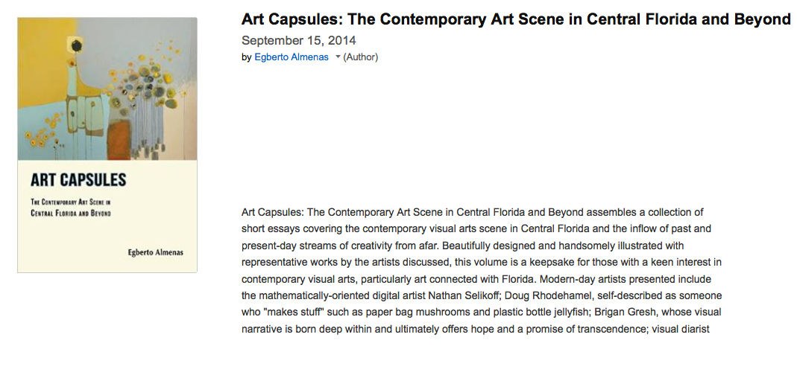Click the September 15, 2014 publication date
The image size is (797, 378).
click(x=299, y=40)
